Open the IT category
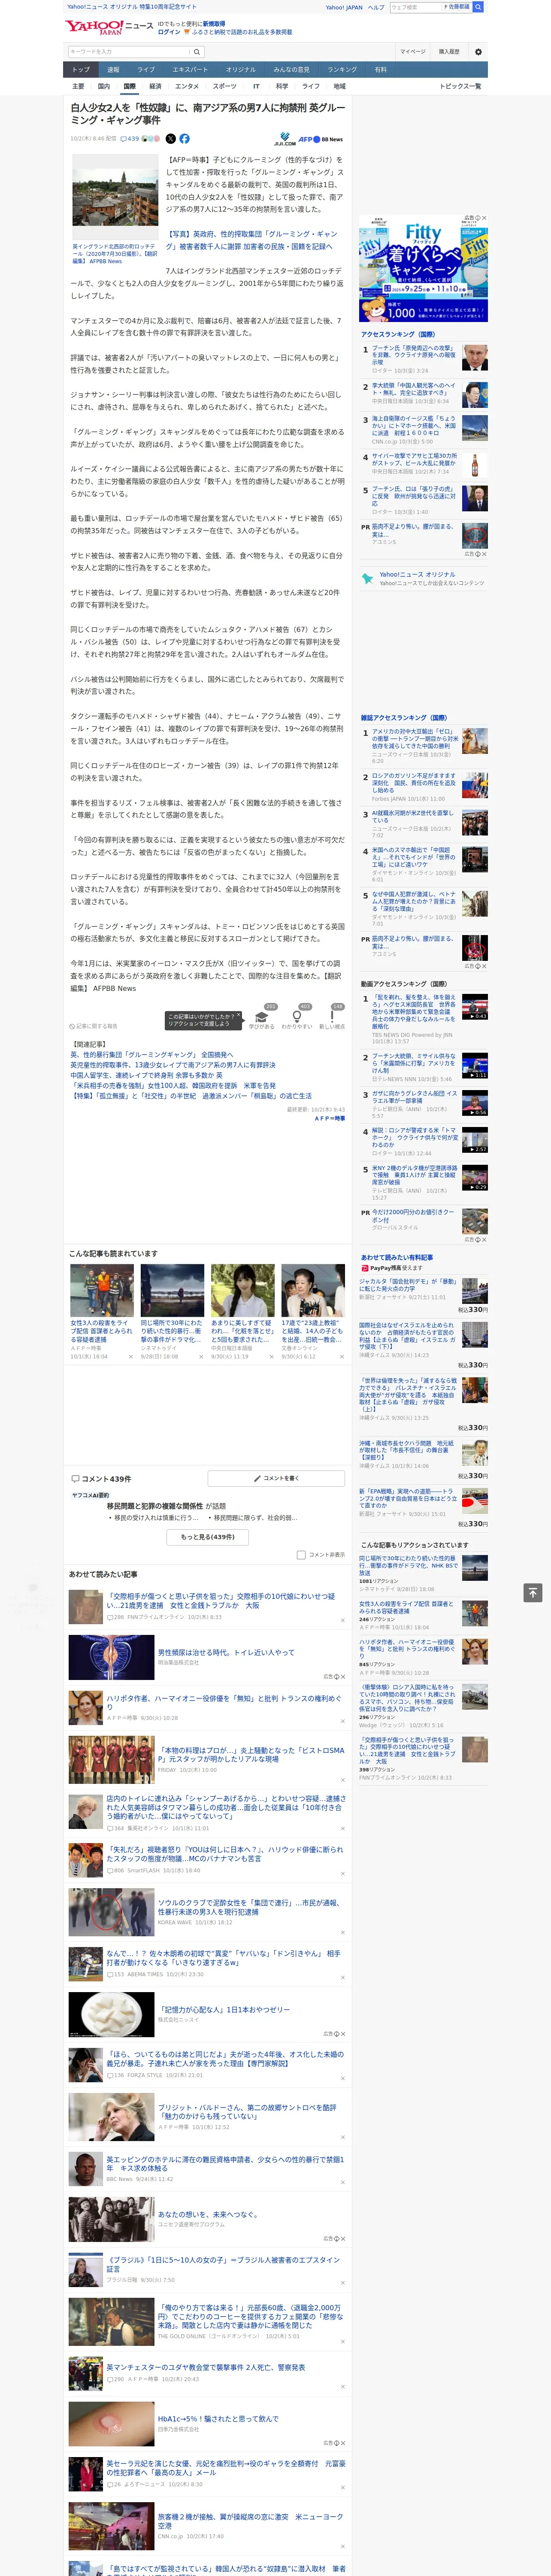Screen dimensions: 551x2576 (256, 86)
